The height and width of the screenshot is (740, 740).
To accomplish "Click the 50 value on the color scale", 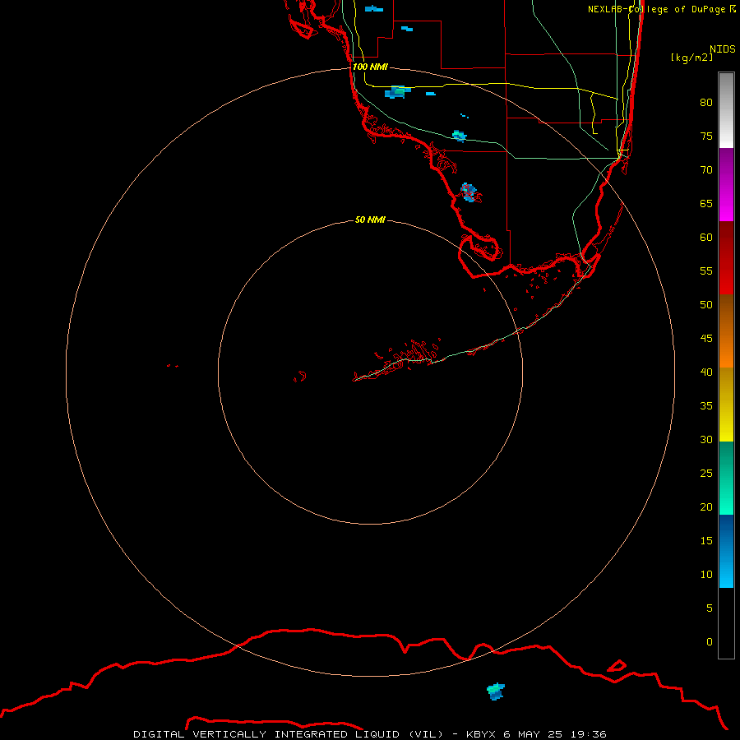I will (x=706, y=304).
